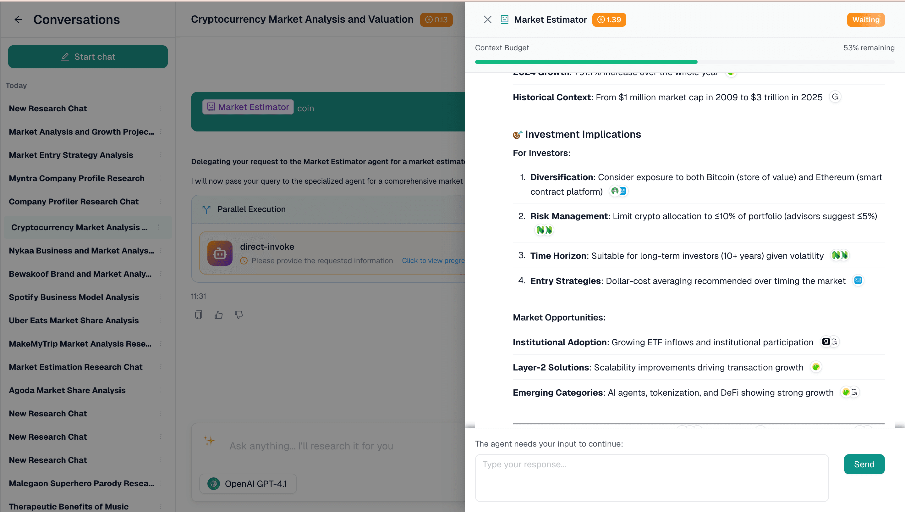Select the Cryptocurrency Market Analysis conversation

pos(79,227)
